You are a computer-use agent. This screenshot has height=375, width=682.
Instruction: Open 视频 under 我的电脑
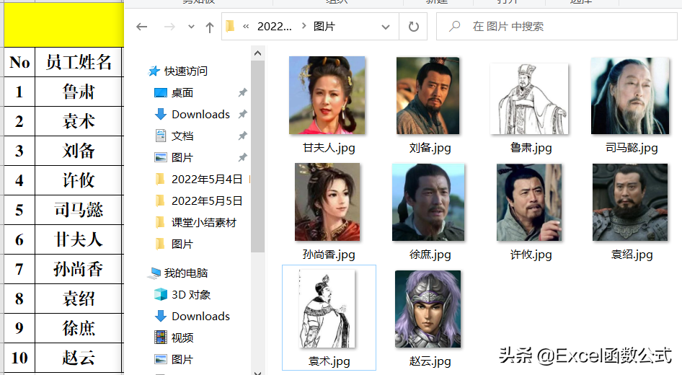[182, 338]
